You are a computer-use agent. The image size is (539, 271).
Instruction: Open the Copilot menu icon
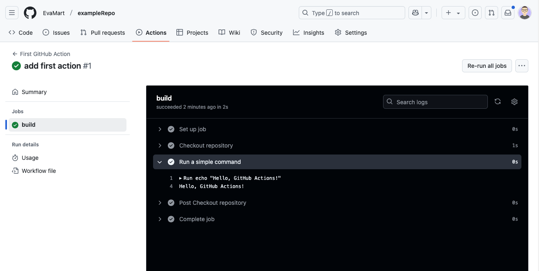point(415,13)
